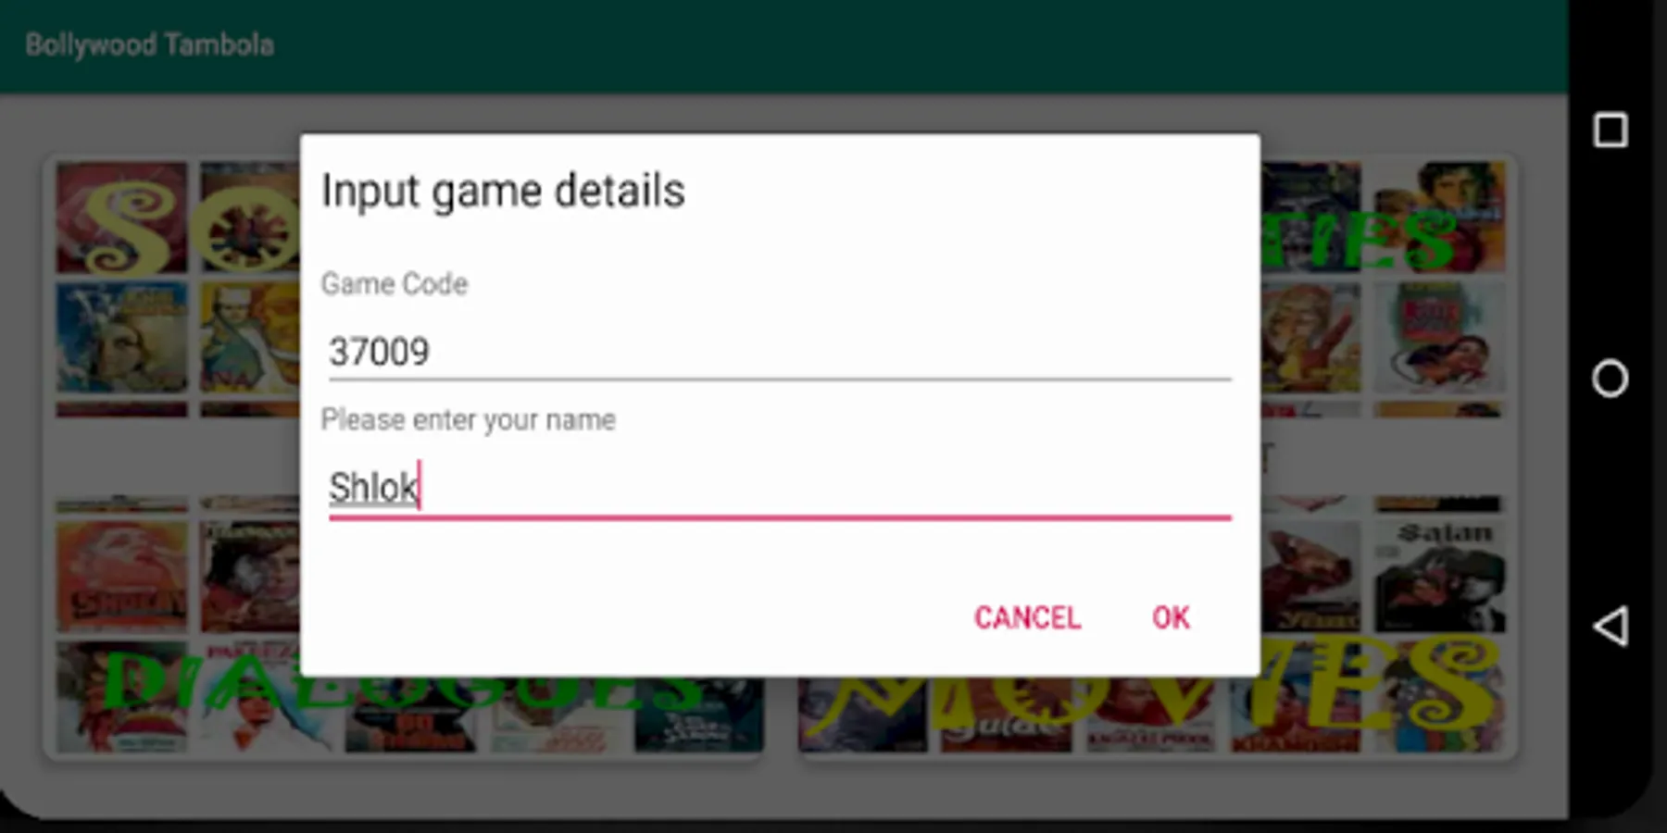Viewport: 1667px width, 833px height.
Task: Click the Bollywood Tambola app title
Action: point(150,44)
